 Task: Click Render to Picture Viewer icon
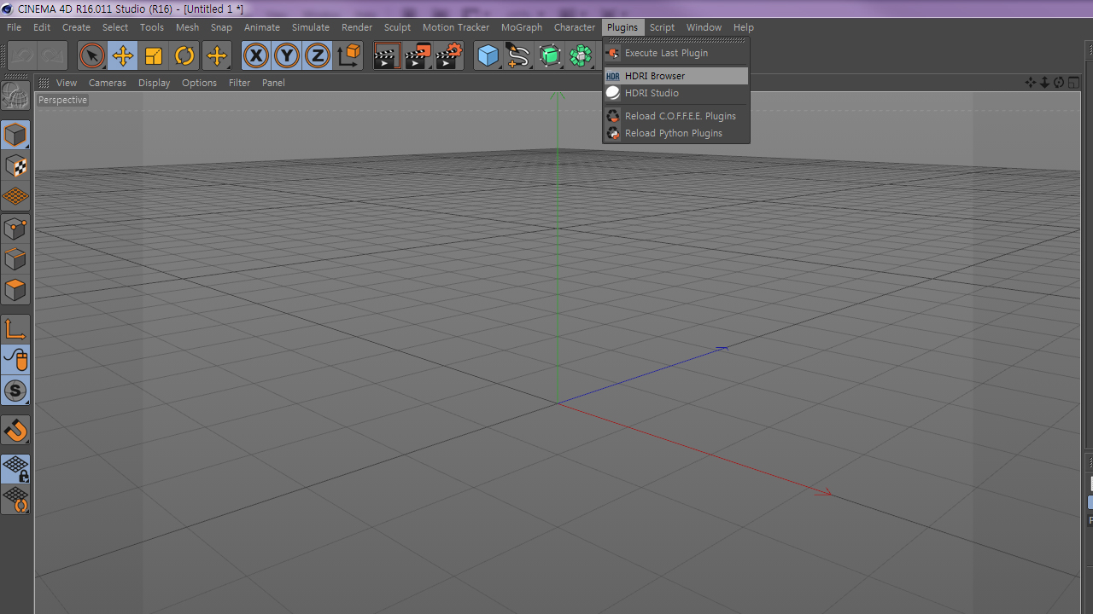(x=418, y=56)
